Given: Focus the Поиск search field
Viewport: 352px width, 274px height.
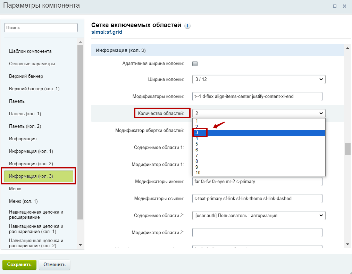Looking at the screenshot, I should (x=41, y=27).
